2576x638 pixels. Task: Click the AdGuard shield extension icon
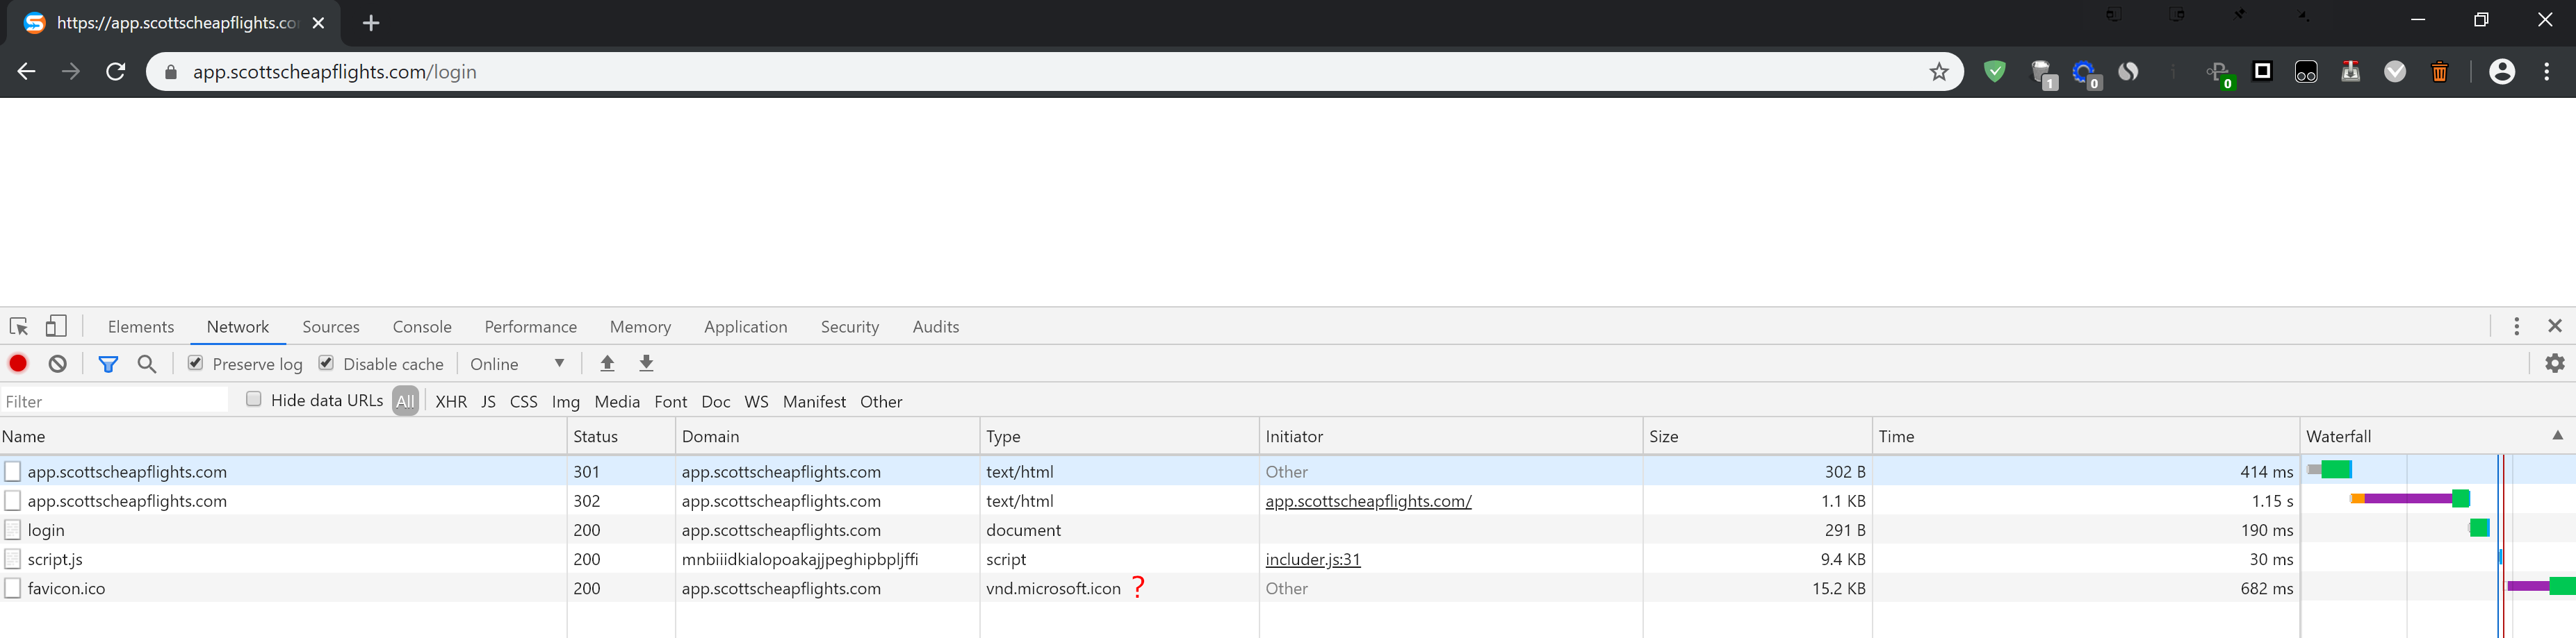point(1995,72)
